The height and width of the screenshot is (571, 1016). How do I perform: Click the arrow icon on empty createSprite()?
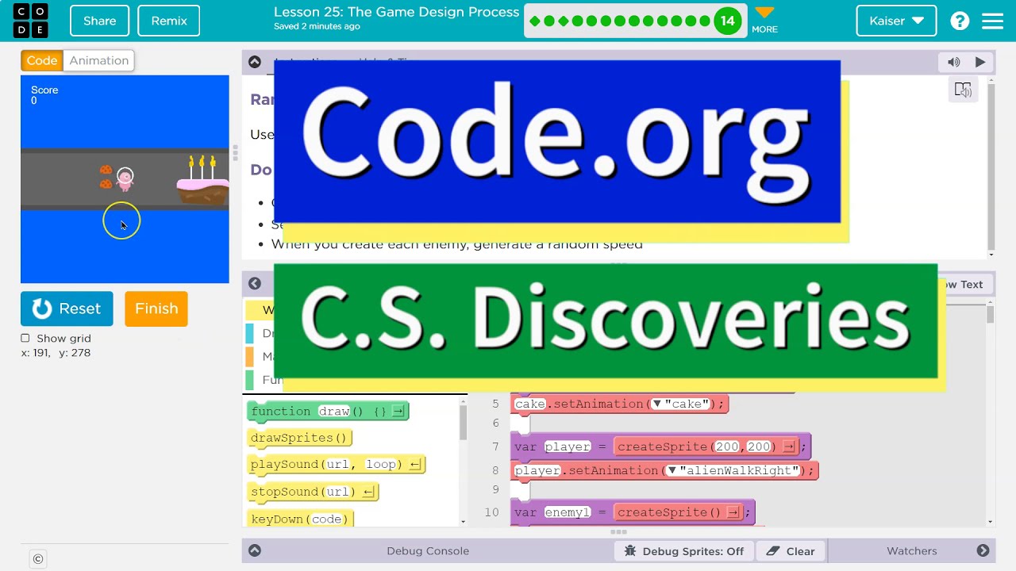[x=732, y=512]
